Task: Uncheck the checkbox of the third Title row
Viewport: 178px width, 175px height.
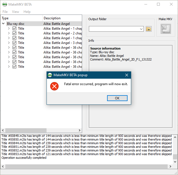Action: coord(14,38)
